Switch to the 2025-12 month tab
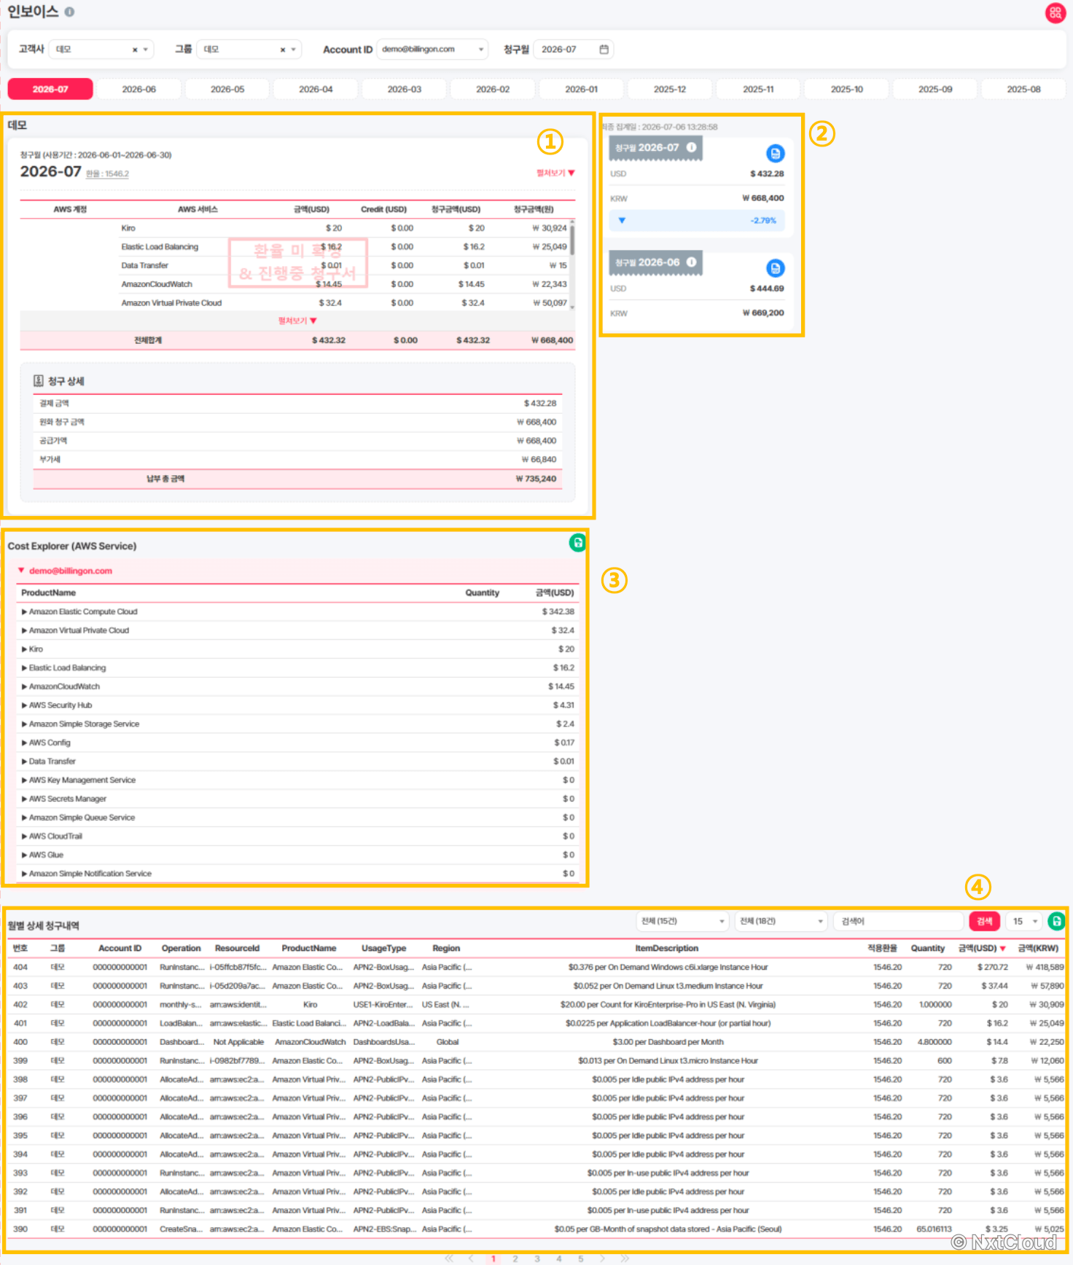The width and height of the screenshot is (1073, 1265). [x=669, y=89]
